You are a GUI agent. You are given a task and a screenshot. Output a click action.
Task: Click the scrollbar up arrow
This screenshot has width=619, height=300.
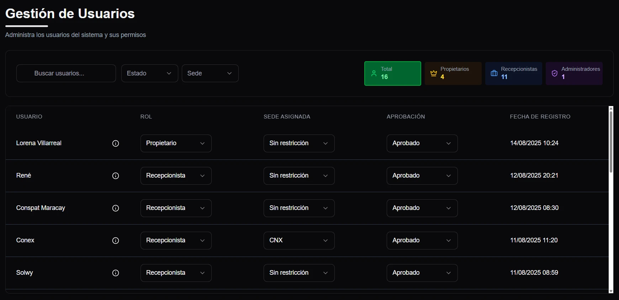click(611, 108)
